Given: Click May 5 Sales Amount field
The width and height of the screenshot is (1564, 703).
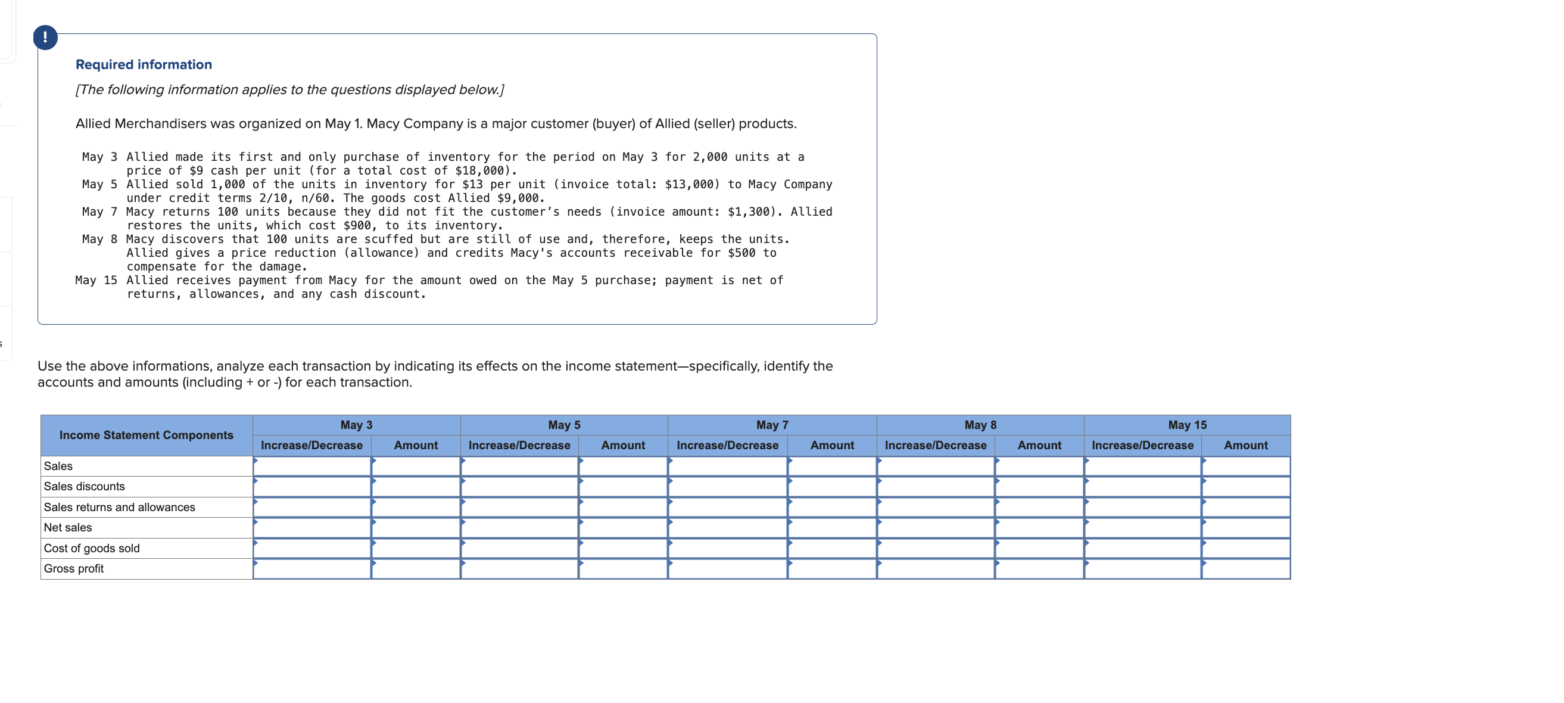Looking at the screenshot, I should [623, 466].
